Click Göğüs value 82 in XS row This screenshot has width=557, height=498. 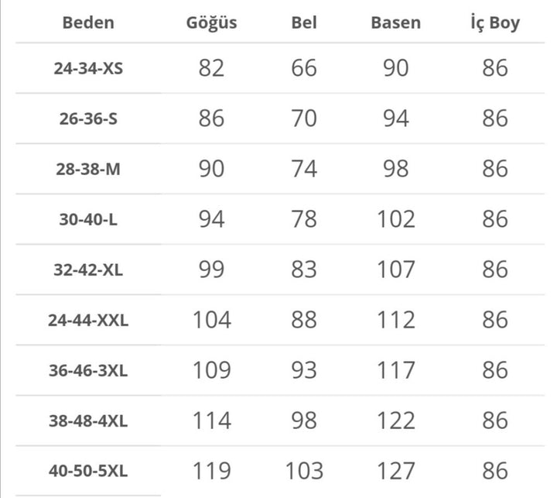tap(211, 68)
